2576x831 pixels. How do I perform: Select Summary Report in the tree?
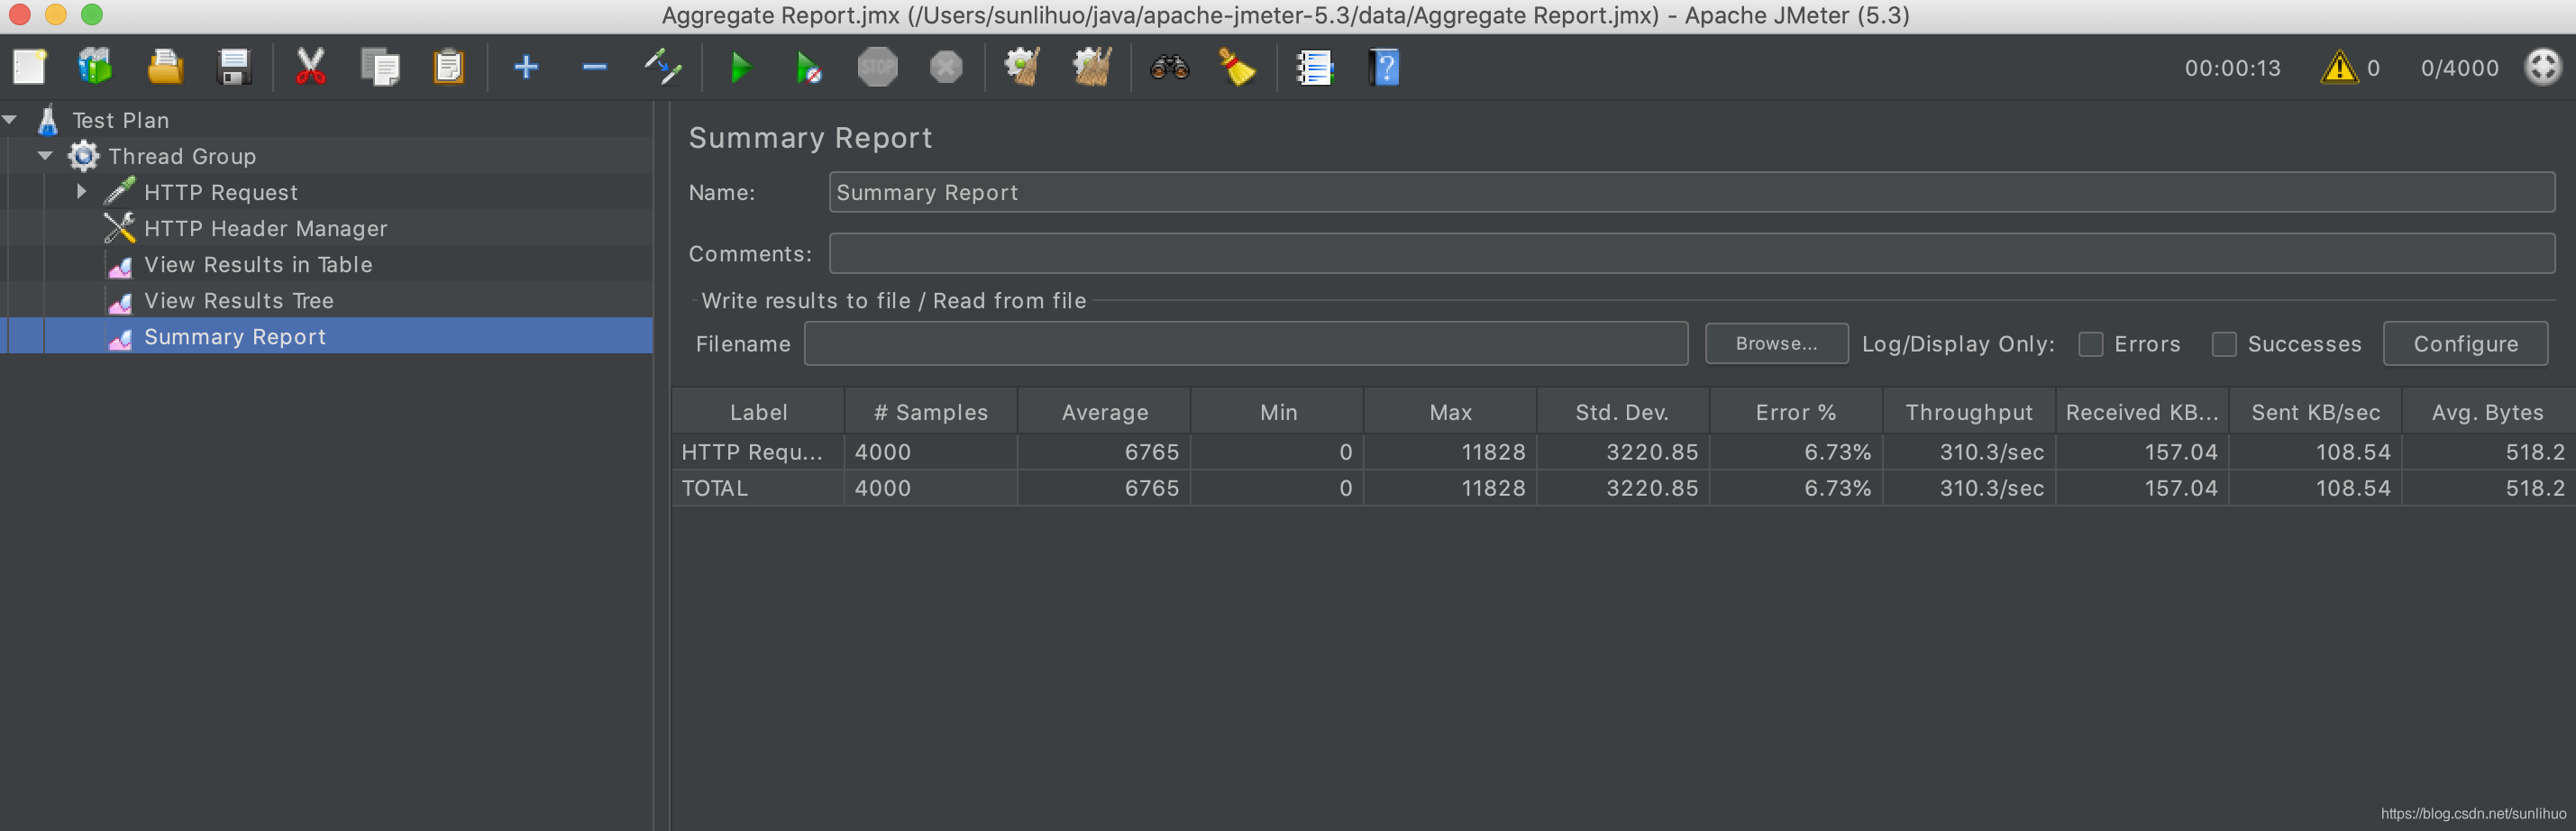(x=235, y=336)
